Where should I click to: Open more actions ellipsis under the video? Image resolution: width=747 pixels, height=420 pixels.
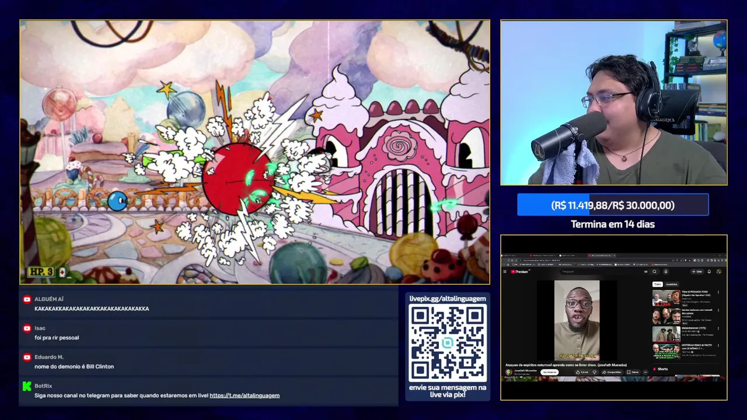coord(645,372)
